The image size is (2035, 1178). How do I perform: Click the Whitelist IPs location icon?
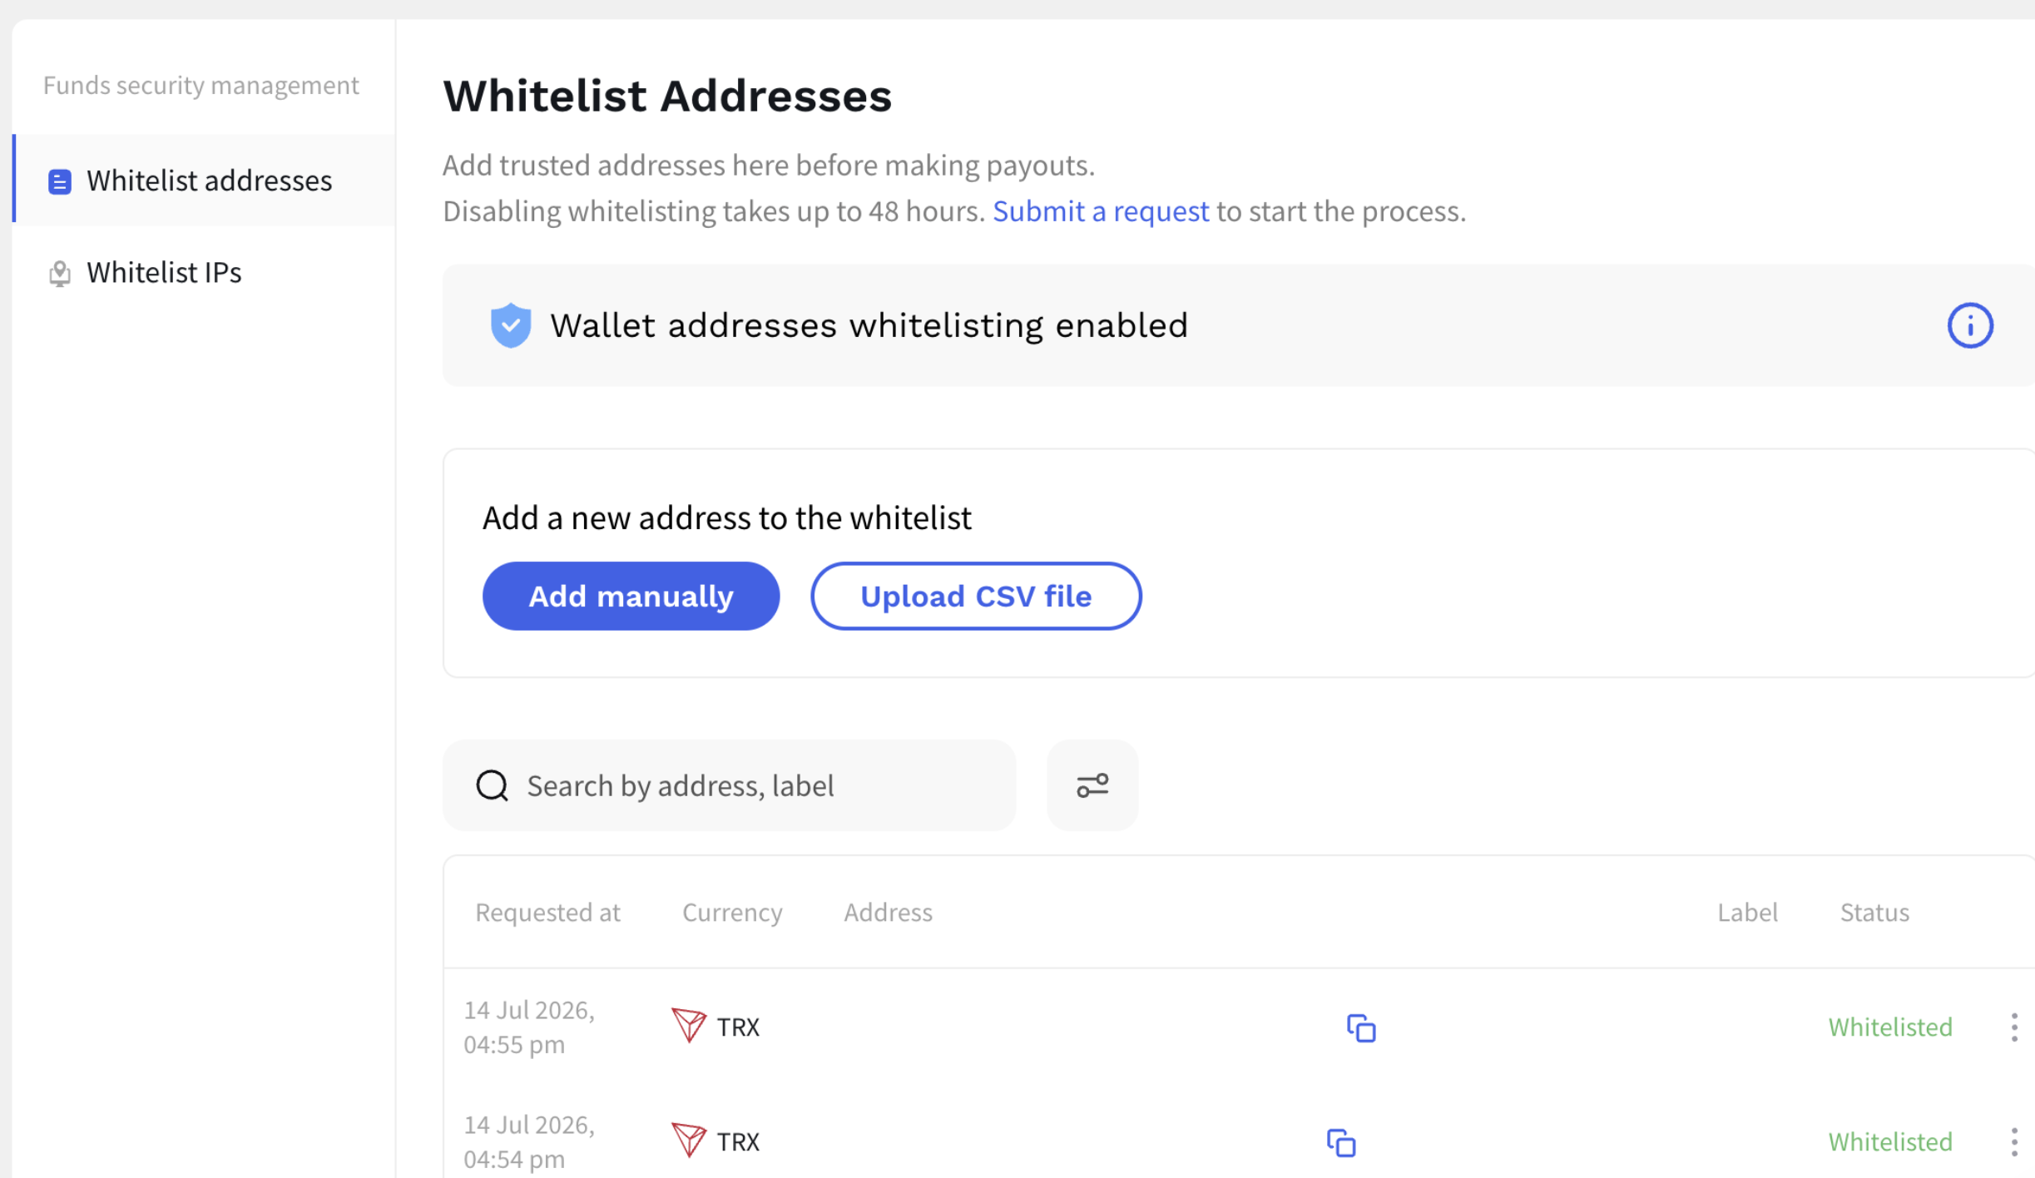[x=60, y=273]
